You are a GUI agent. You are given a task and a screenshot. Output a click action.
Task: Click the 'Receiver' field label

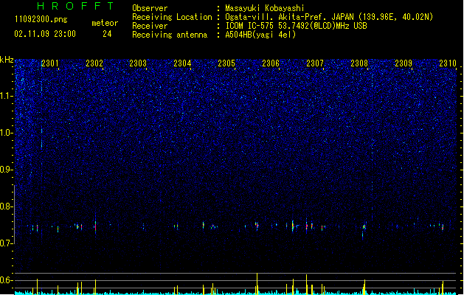150,26
